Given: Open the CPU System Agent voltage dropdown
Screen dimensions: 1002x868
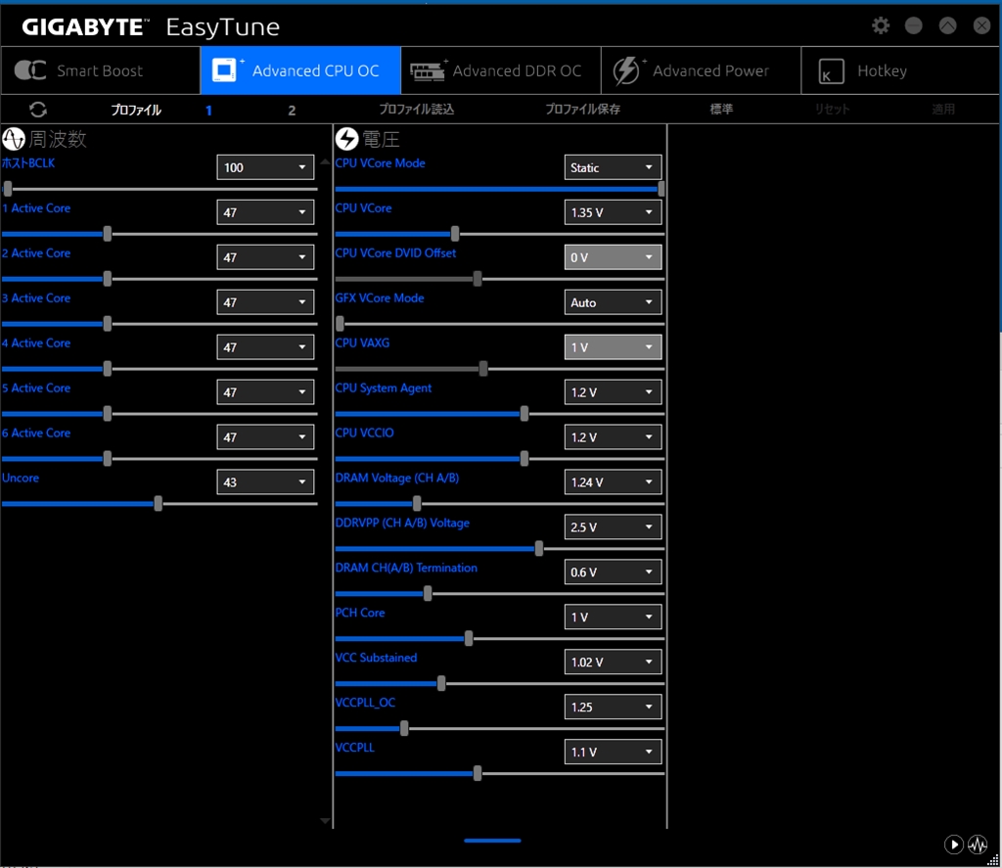Looking at the screenshot, I should (x=613, y=392).
